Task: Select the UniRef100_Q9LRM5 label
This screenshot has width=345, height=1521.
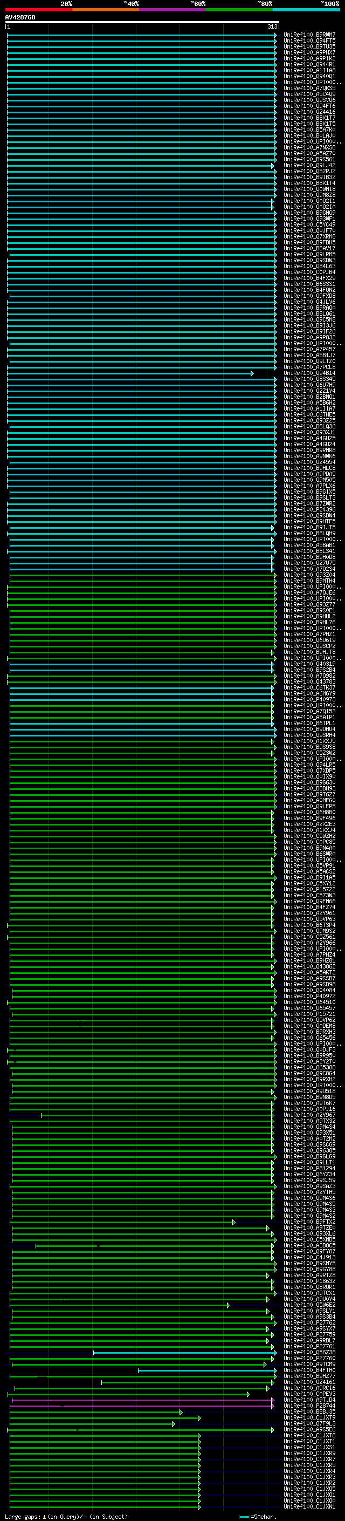Action: 309,255
